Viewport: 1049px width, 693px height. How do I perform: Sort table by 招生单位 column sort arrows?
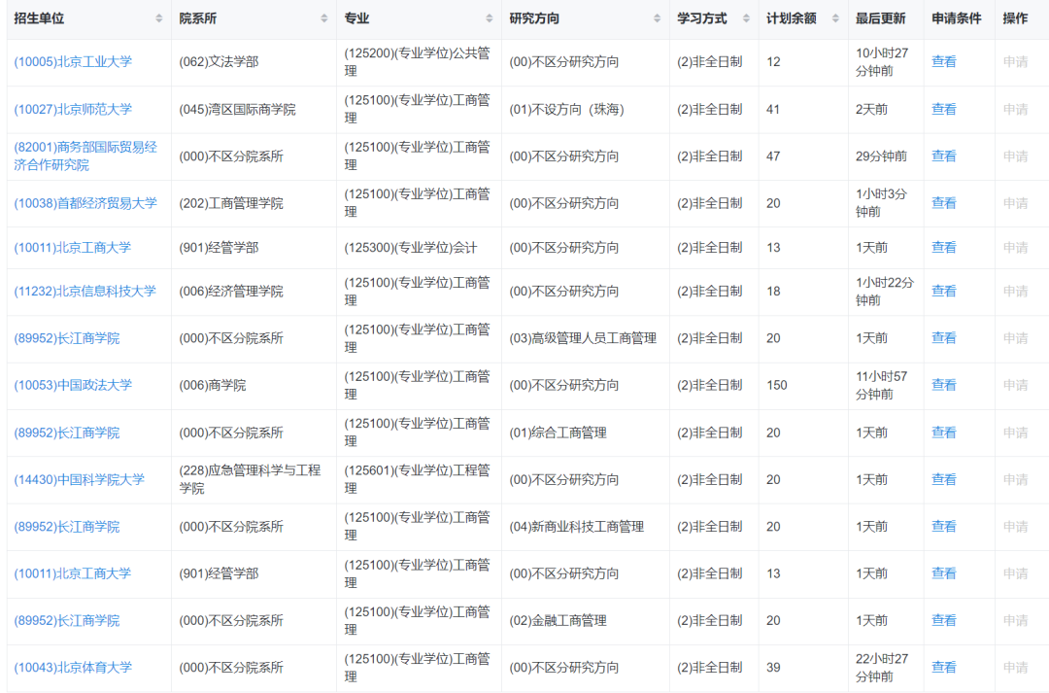point(158,18)
